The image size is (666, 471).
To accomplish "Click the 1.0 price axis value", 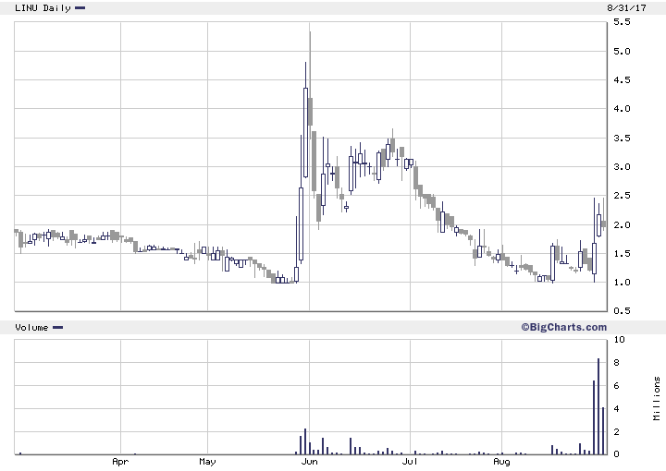I will [622, 283].
